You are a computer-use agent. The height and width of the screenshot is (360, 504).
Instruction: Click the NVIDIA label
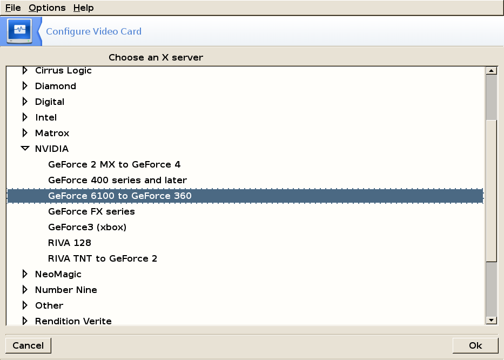[x=52, y=149]
